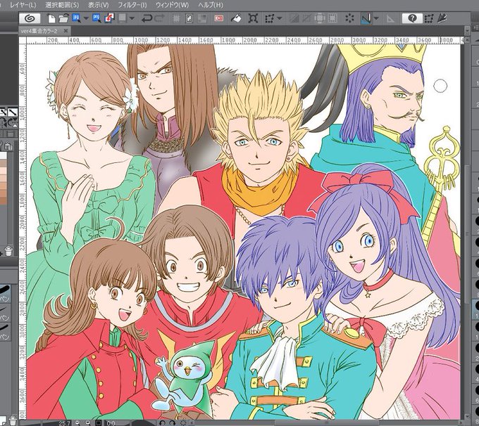Open the Clip Studio launcher icon
This screenshot has width=479, height=426.
pos(30,18)
